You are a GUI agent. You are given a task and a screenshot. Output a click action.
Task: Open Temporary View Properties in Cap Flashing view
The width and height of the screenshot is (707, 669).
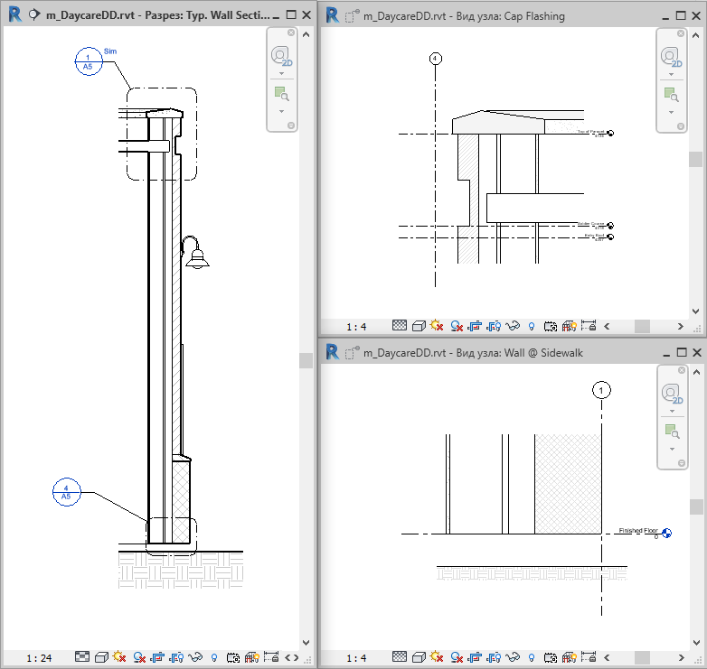click(x=551, y=326)
